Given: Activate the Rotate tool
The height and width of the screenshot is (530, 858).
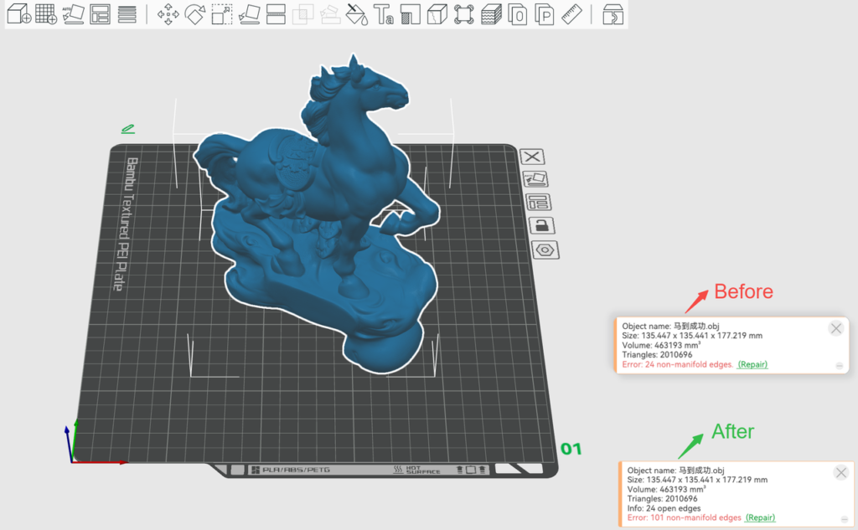Looking at the screenshot, I should pos(194,14).
